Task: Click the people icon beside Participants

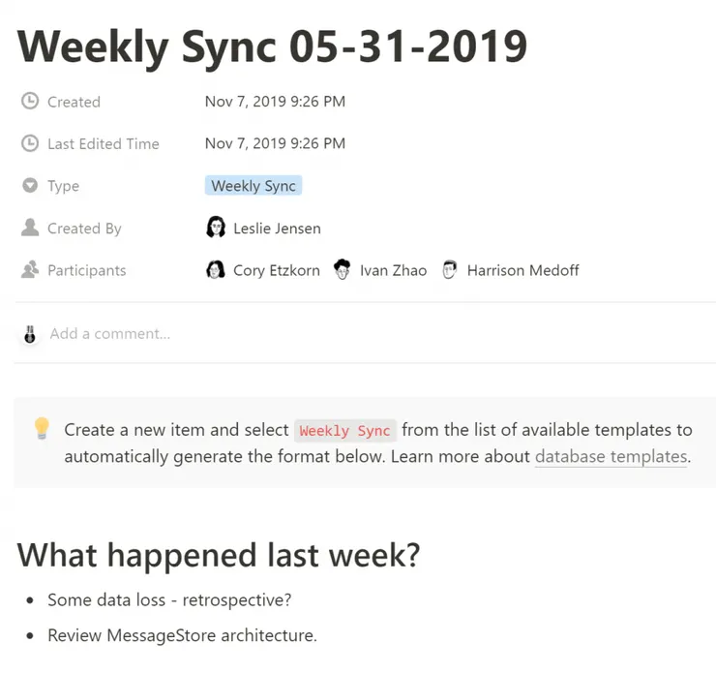Action: [30, 270]
